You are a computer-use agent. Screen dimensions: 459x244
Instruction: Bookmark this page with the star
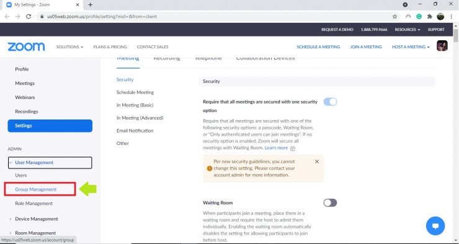click(x=394, y=16)
